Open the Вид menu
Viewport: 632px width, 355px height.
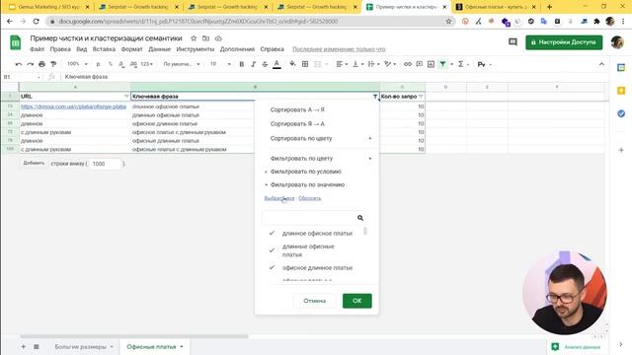pos(82,49)
